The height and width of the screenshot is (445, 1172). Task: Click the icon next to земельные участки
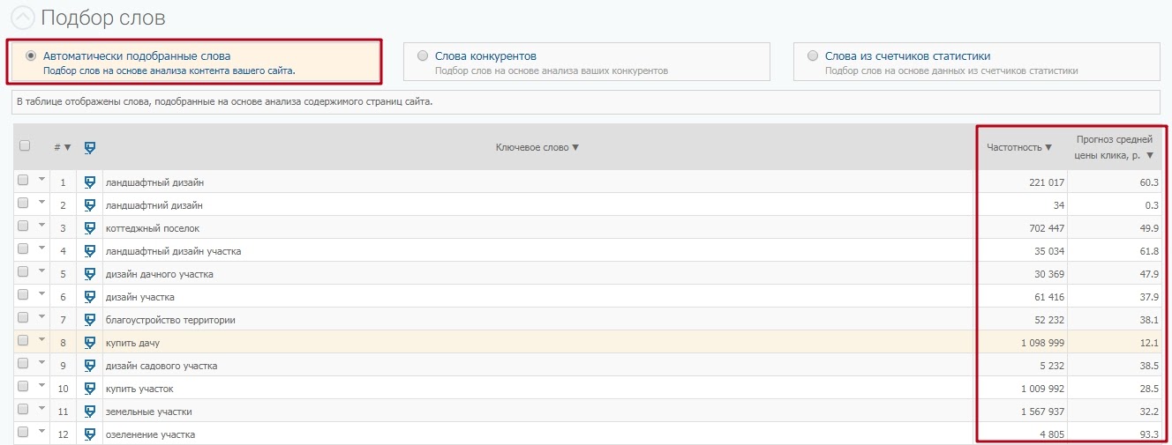pyautogui.click(x=89, y=412)
